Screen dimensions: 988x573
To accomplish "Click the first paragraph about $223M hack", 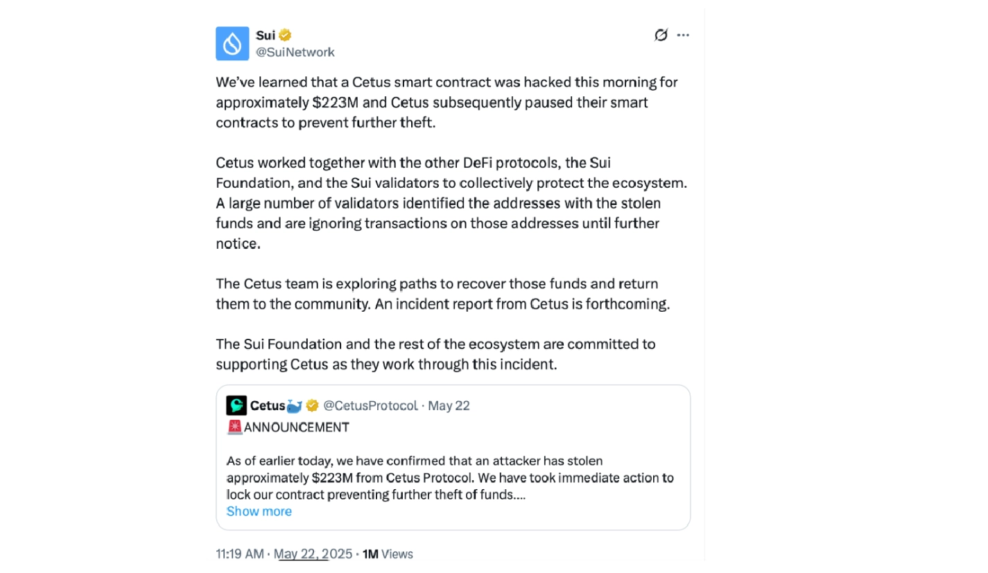I will click(x=447, y=103).
